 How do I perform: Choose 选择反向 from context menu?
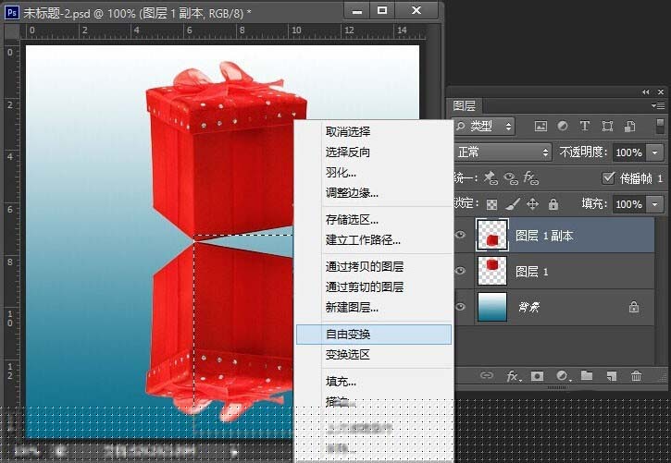[x=373, y=152]
